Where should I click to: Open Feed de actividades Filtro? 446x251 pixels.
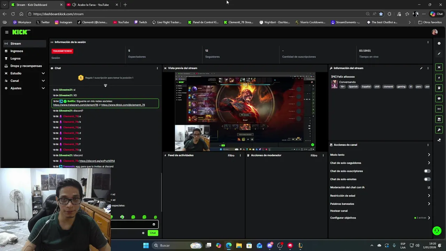(231, 155)
